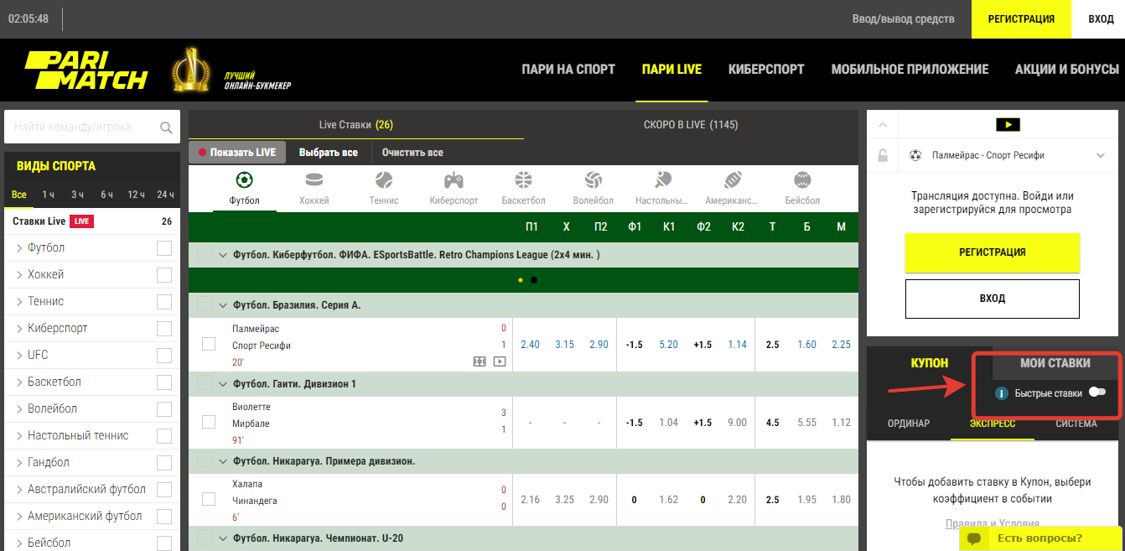Click the info icon beside Быстрые ставки

pos(1001,393)
